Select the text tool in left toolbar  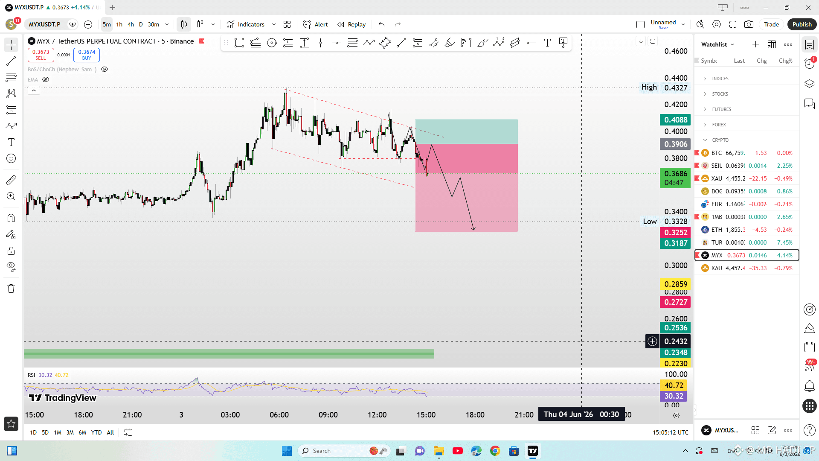click(11, 142)
